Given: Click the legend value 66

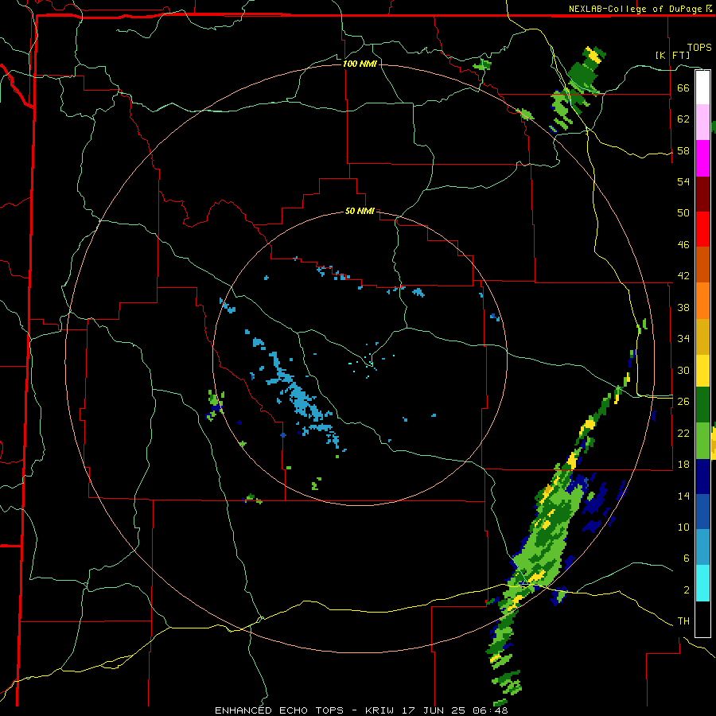Looking at the screenshot, I should 683,88.
